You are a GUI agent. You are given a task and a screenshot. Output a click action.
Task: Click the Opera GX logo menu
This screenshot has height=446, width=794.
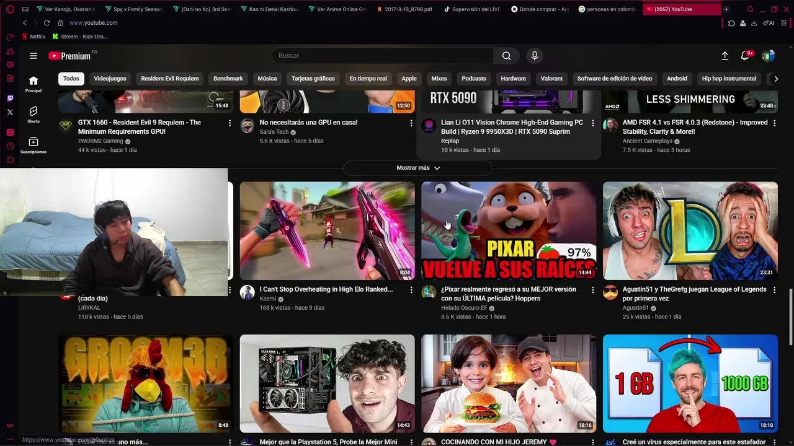click(x=10, y=9)
